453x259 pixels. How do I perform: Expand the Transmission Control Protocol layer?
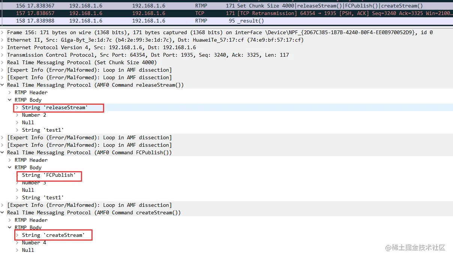point(3,55)
